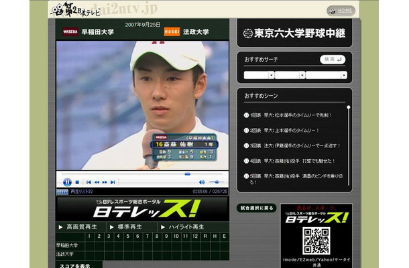Click the 東京六大学野球中継 title emblem
This screenshot has width=409, height=268.
click(248, 33)
